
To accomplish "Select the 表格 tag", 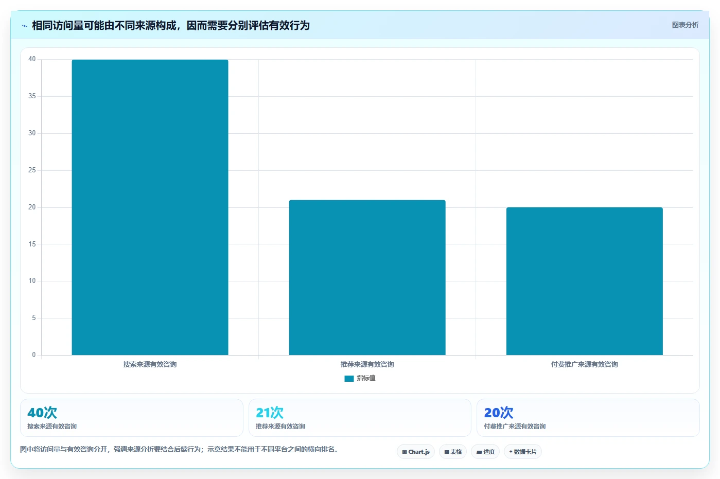I will (453, 452).
